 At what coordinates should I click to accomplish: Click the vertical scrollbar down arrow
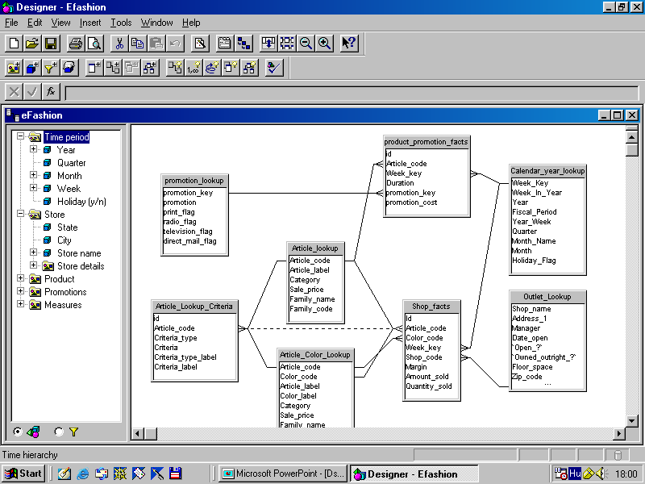632,420
